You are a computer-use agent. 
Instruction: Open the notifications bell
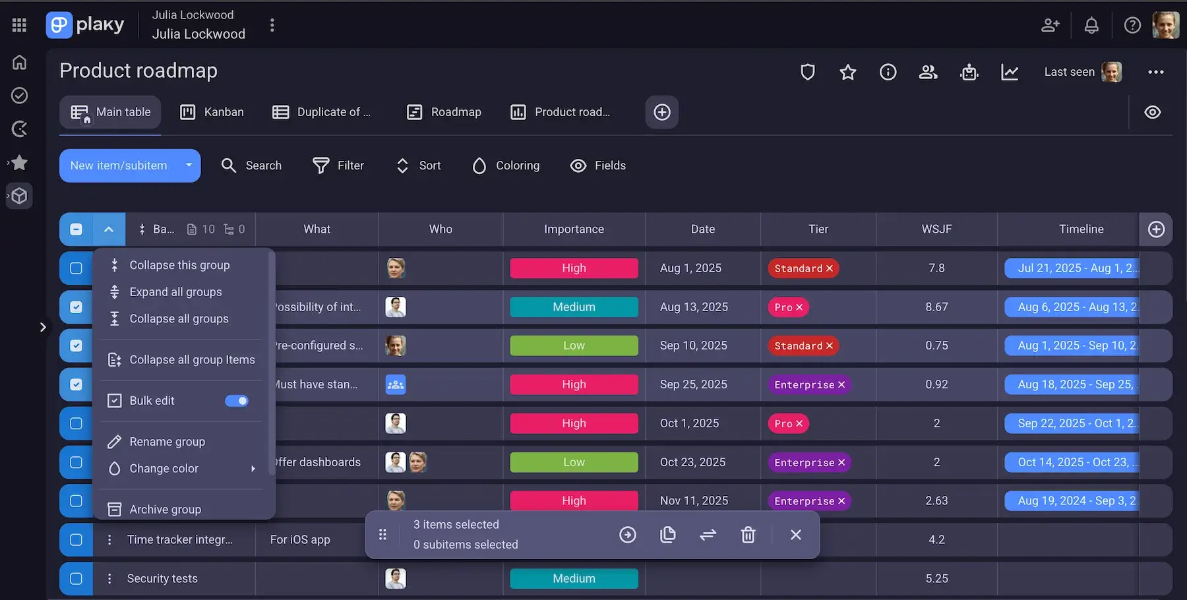tap(1091, 24)
